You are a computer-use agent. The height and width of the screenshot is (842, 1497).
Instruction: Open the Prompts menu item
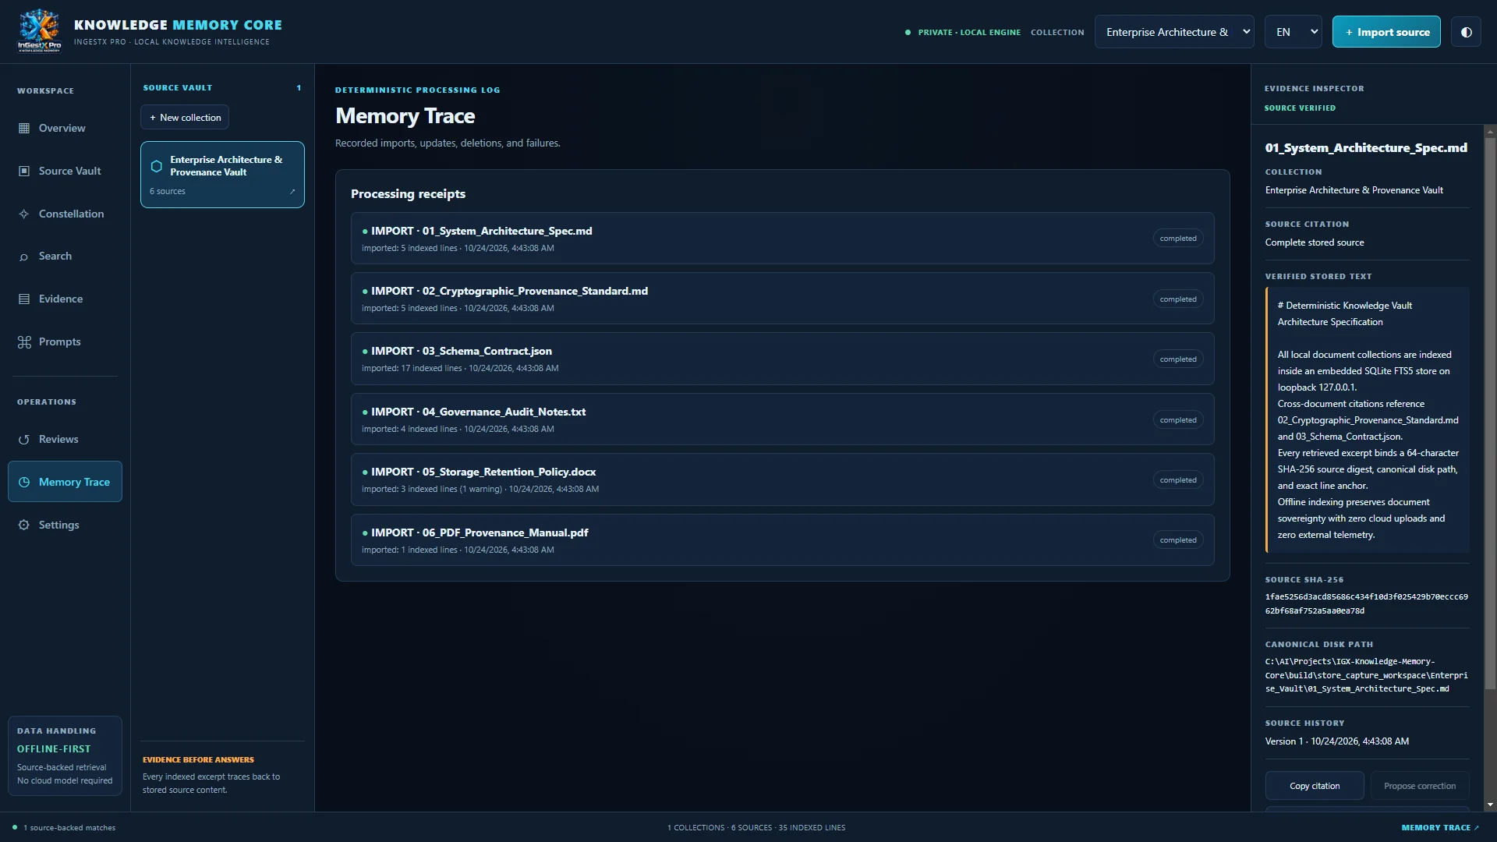65,341
